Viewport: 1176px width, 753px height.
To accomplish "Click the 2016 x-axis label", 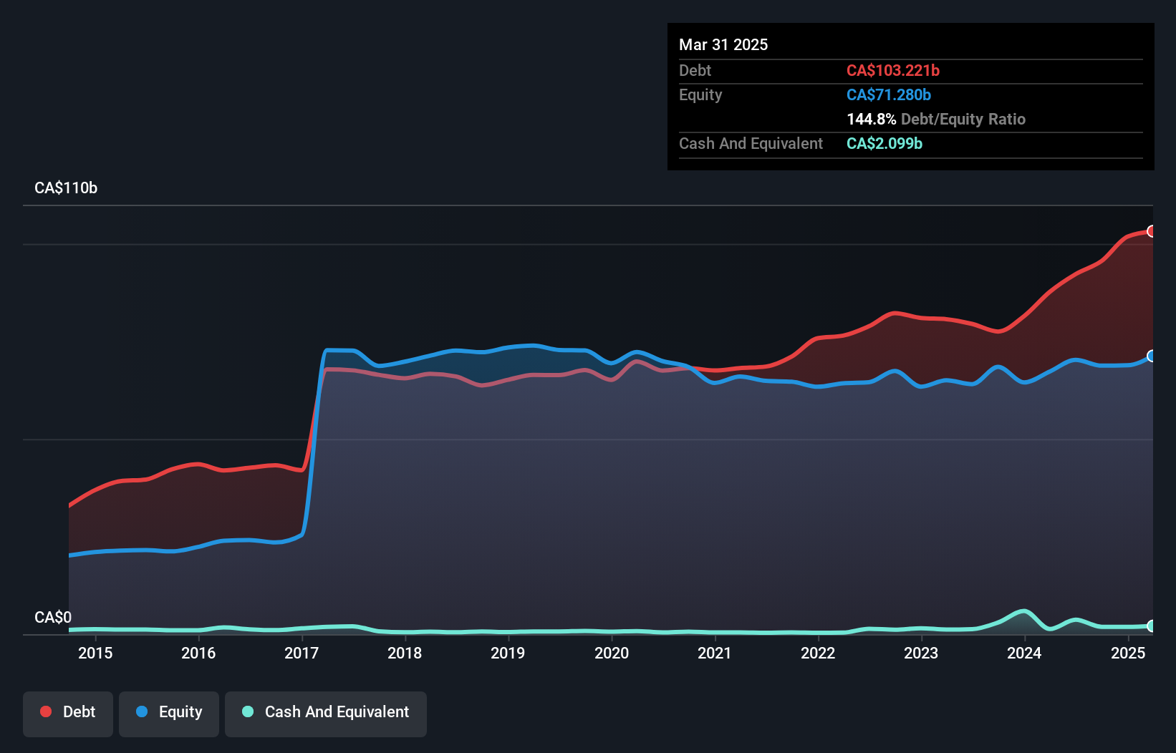I will [x=198, y=653].
